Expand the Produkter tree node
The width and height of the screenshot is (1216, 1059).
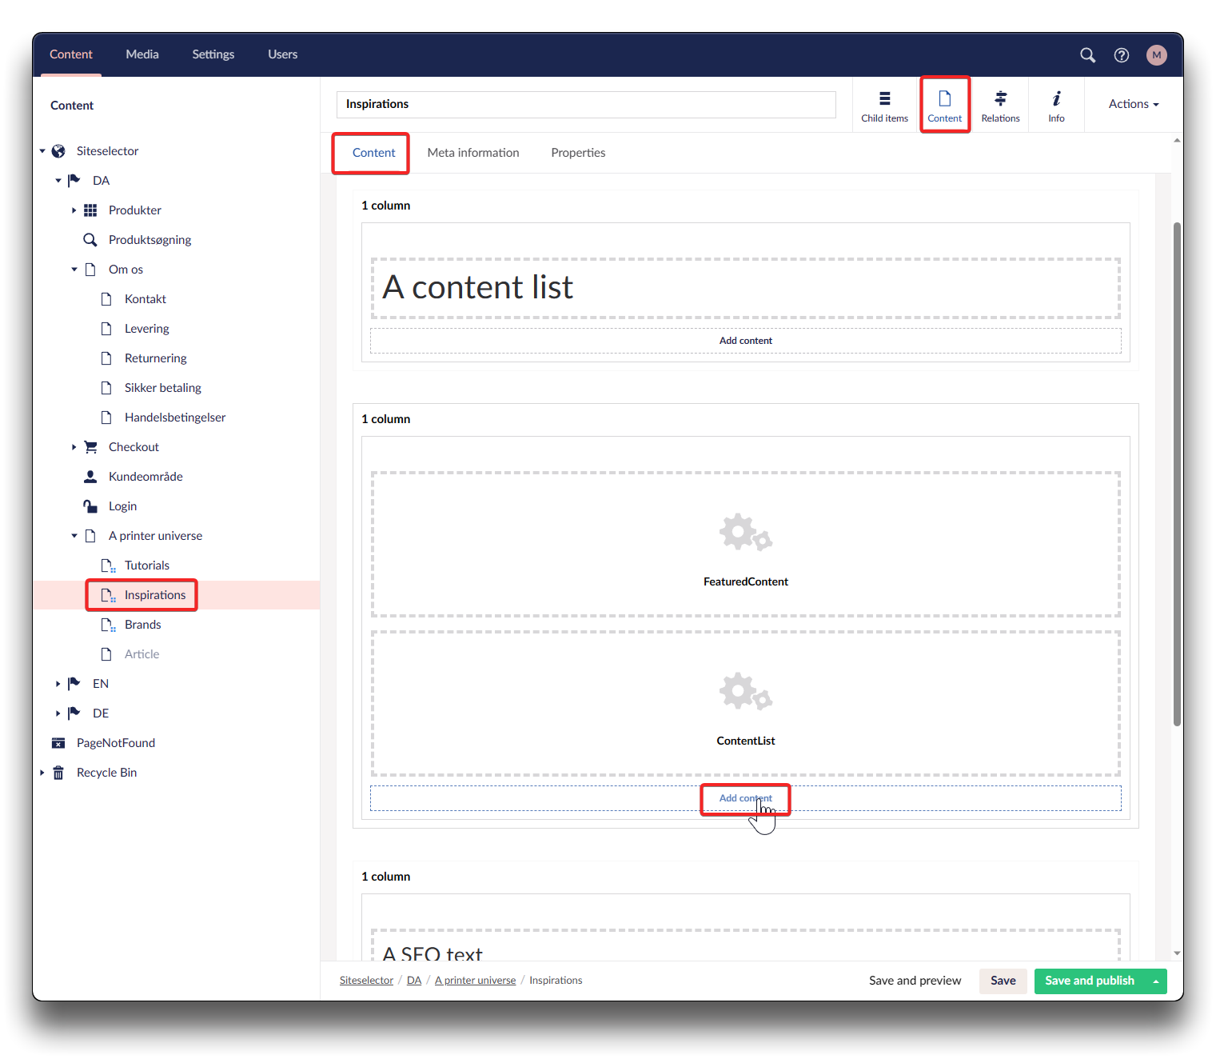point(74,210)
